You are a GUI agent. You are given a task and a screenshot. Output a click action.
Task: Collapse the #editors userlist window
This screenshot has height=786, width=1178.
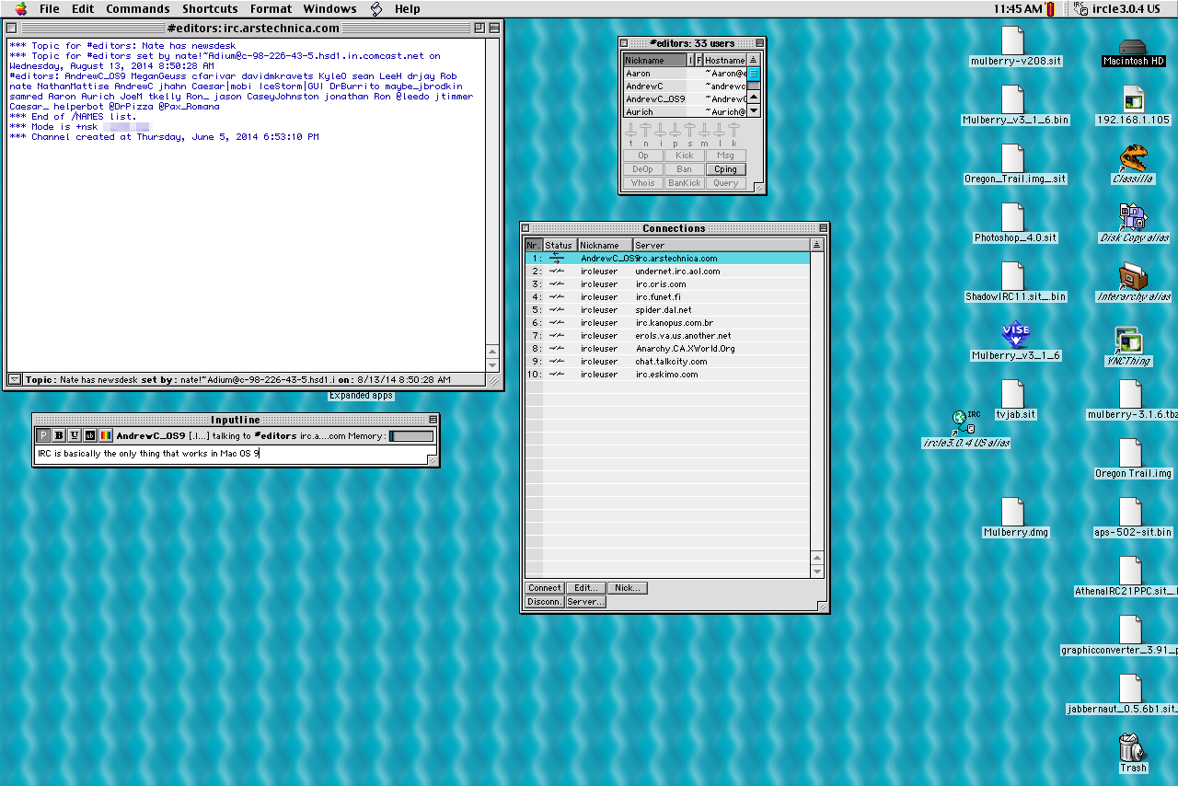pyautogui.click(x=758, y=42)
